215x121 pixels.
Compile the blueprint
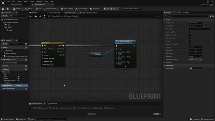pyautogui.click(x=16, y=9)
